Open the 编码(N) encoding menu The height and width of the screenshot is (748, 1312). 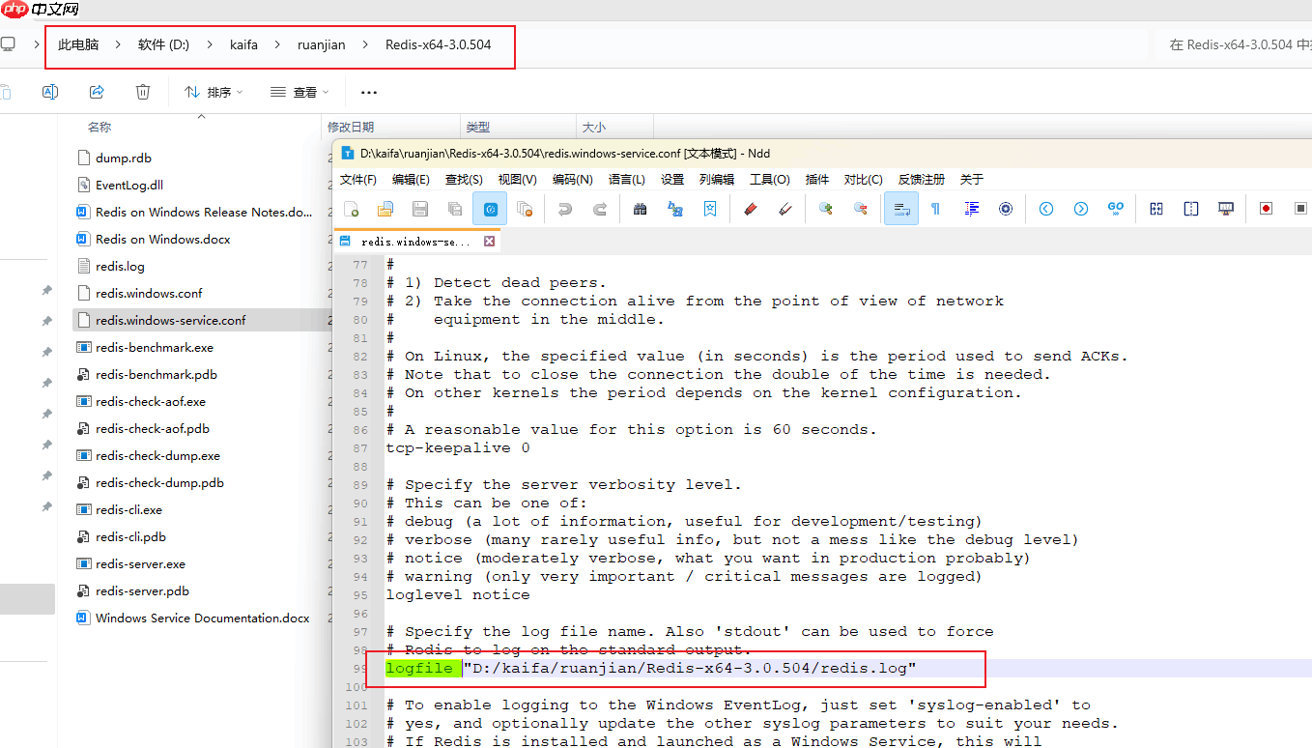[x=572, y=180]
